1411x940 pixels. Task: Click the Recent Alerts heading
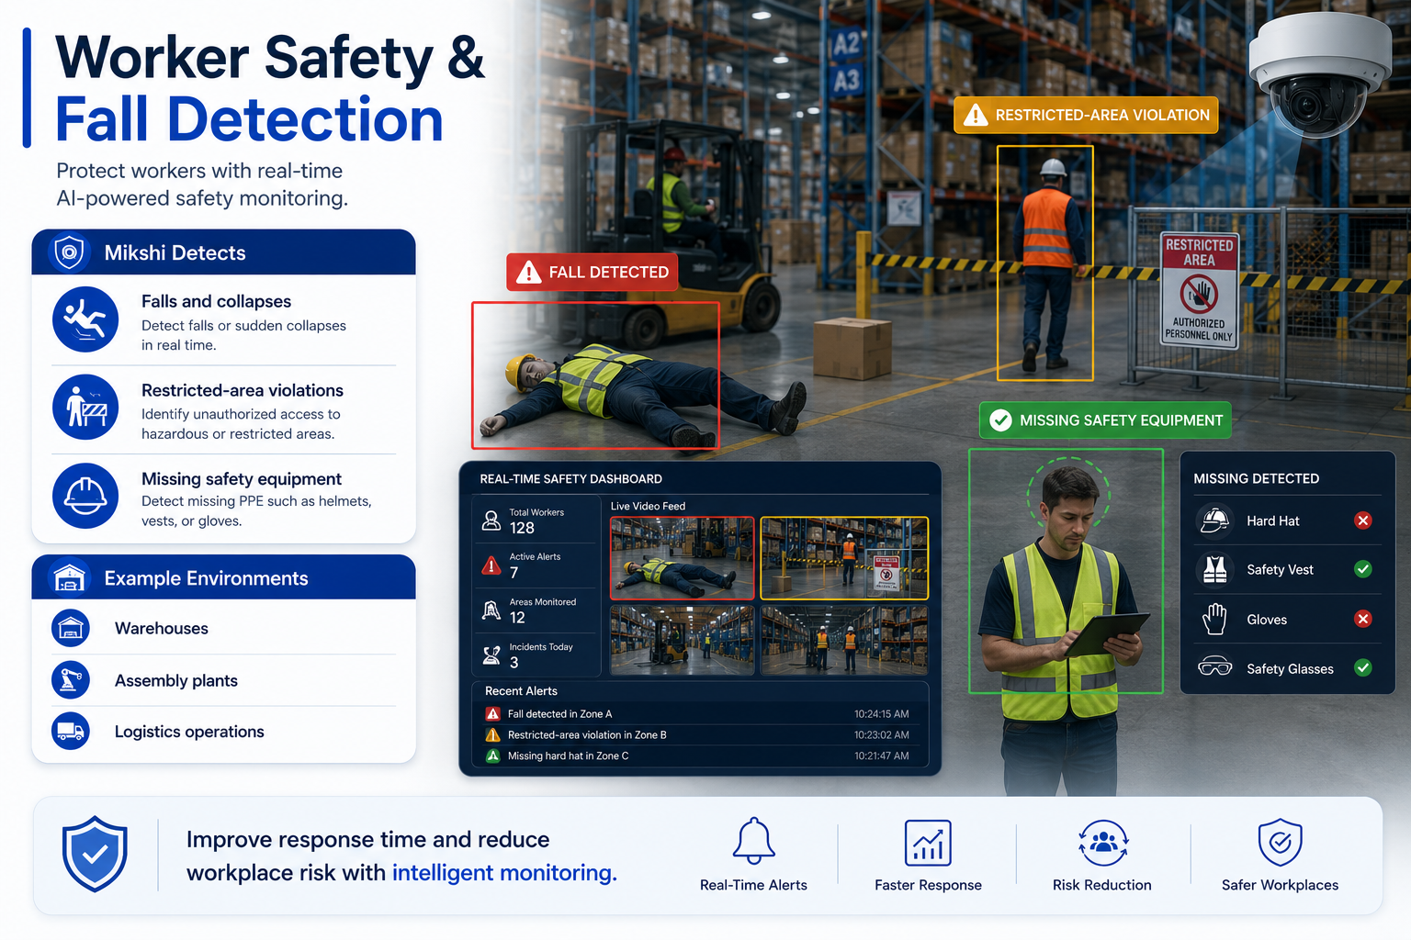coord(521,691)
